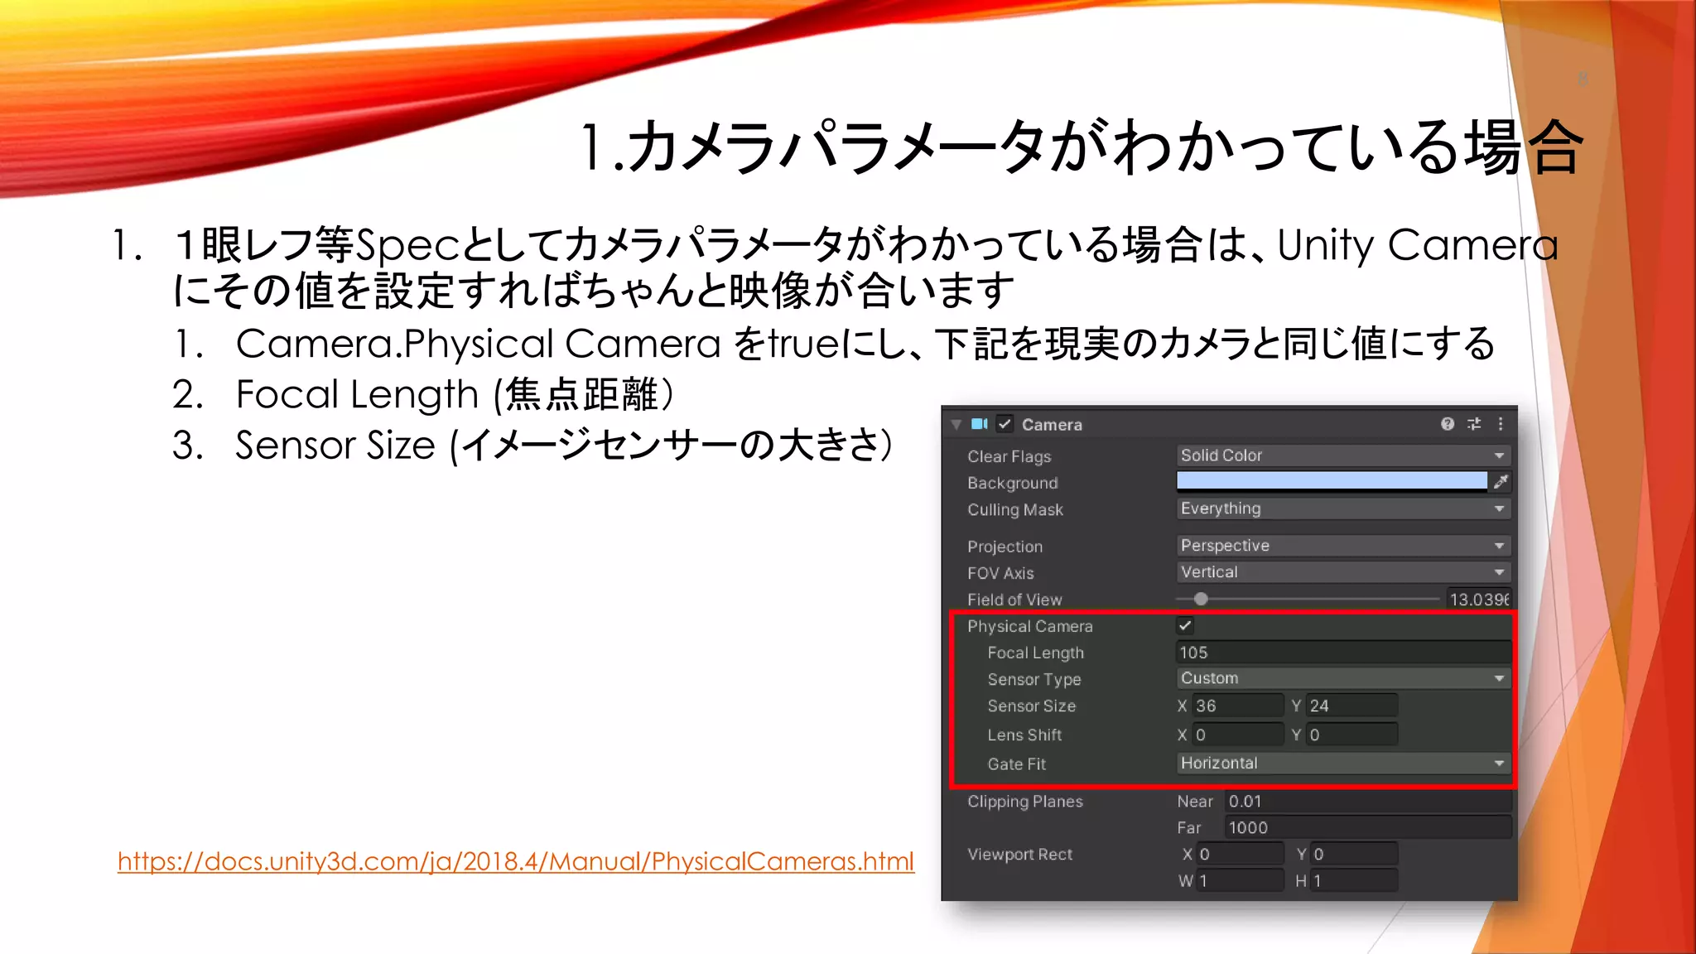Click the Lens Shift Y field
Screen dimensions: 1696x954
click(x=1351, y=735)
